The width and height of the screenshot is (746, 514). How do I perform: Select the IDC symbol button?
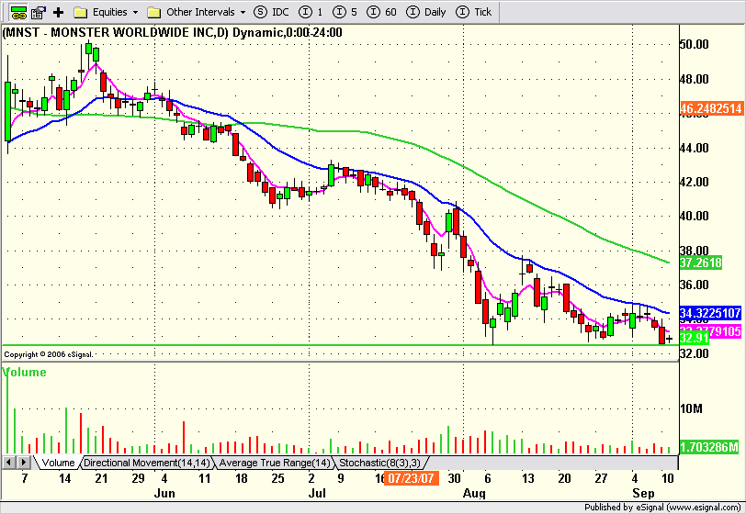271,12
